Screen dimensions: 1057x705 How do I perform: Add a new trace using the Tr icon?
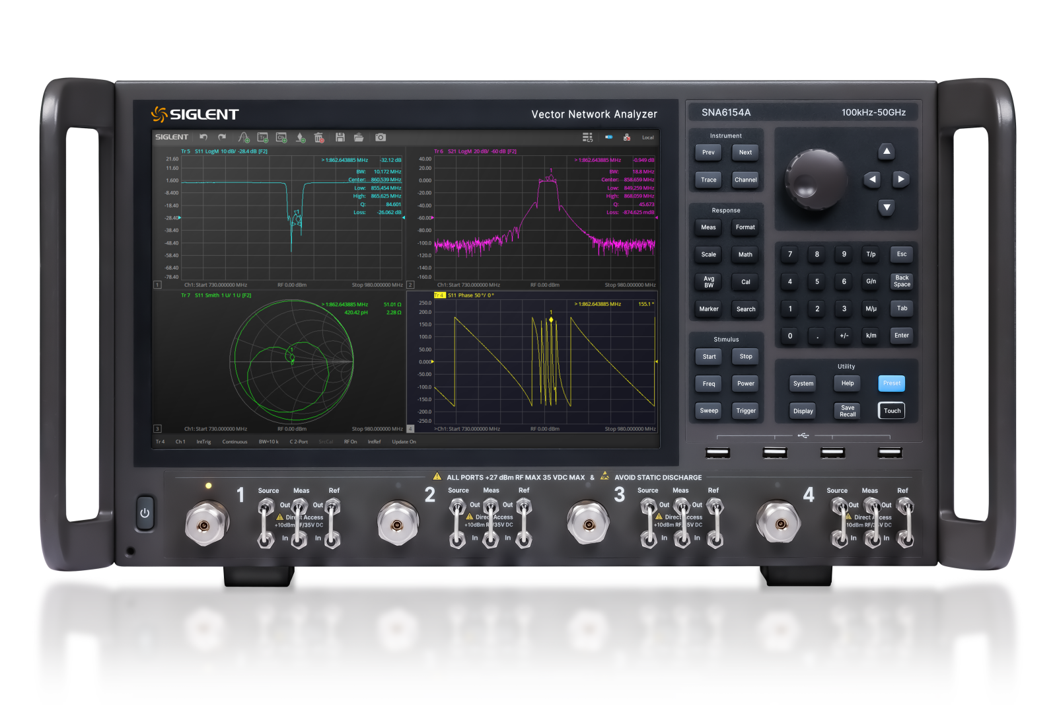[263, 137]
